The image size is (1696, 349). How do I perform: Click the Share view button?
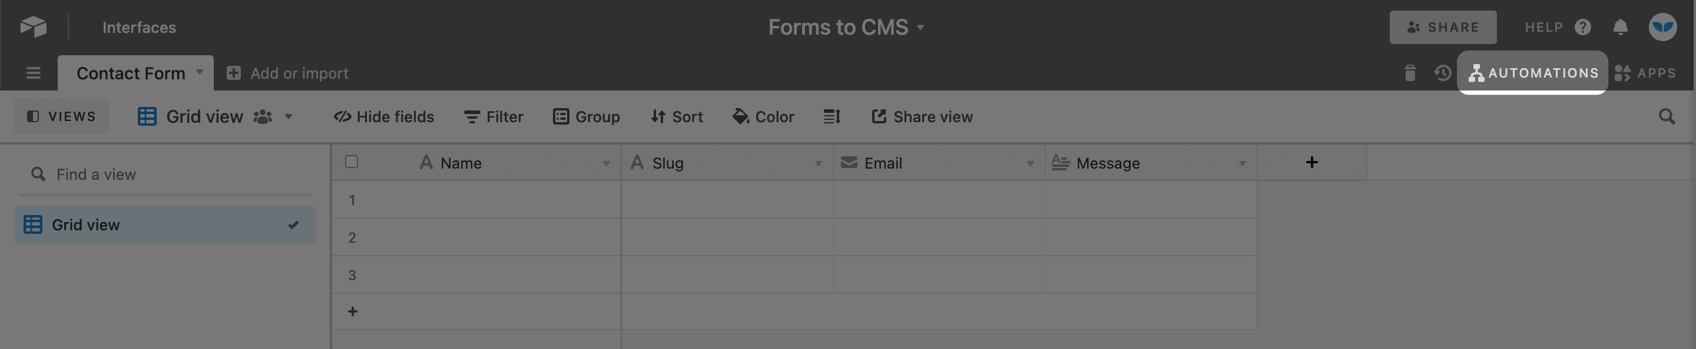coord(922,116)
